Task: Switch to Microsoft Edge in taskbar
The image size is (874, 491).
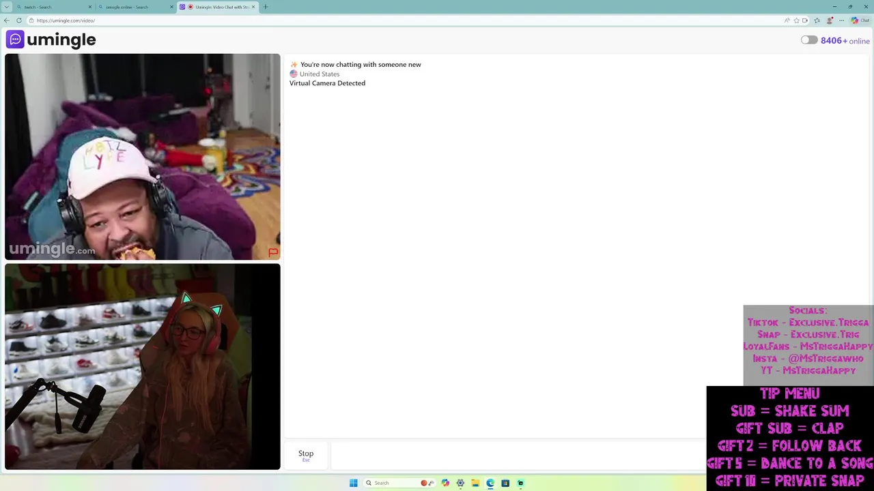Action: coord(490,483)
